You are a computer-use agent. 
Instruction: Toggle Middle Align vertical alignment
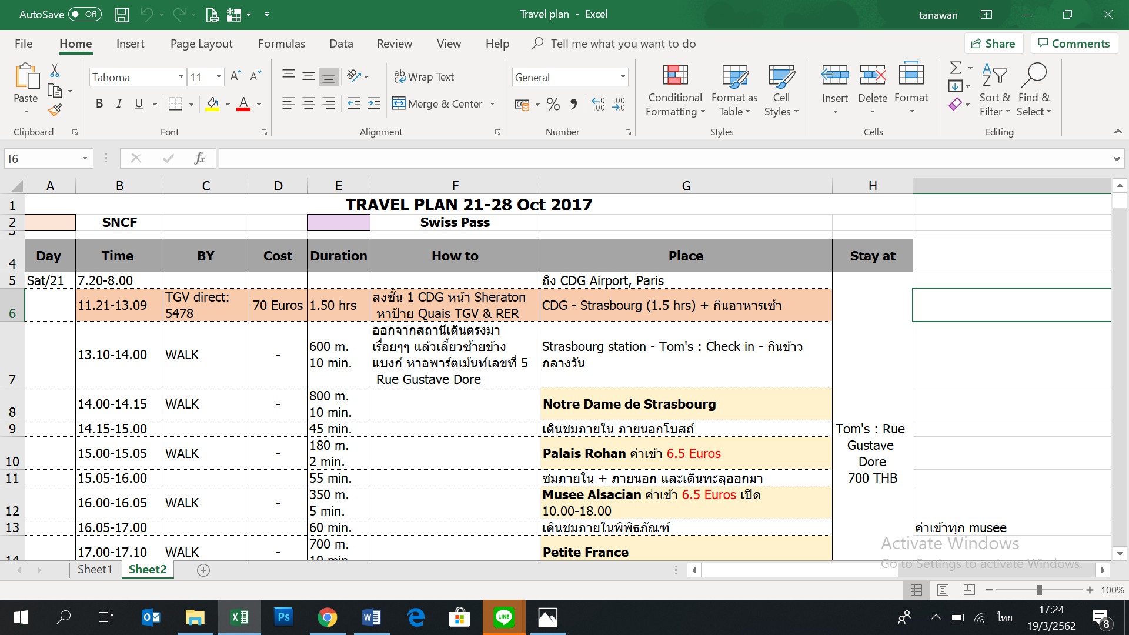click(x=309, y=76)
